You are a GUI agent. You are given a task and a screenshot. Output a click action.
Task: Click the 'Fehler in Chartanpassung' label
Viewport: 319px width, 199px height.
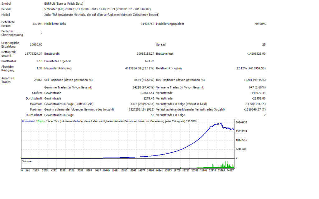tap(12, 33)
